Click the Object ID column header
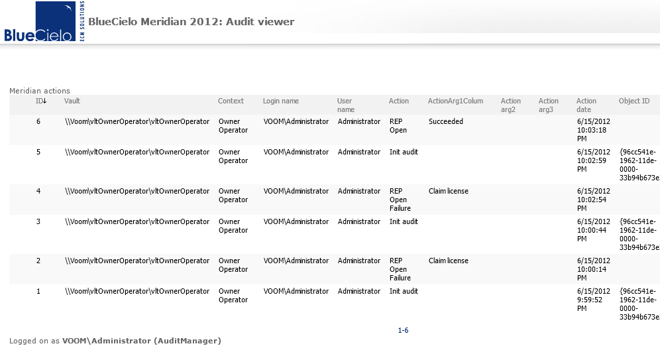 [634, 101]
